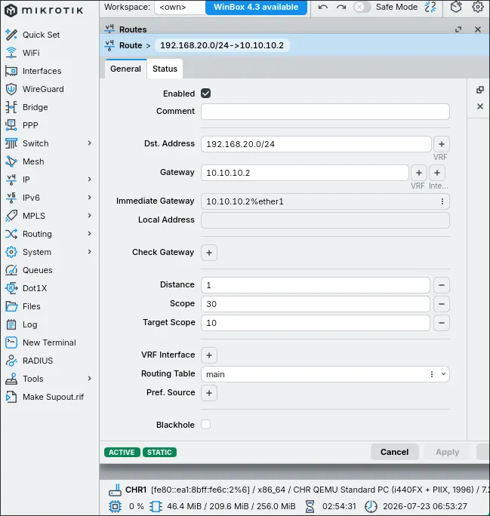
Task: Click the CPU usage icon in status bar
Action: [115, 506]
